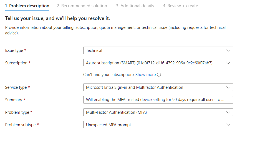Image resolution: width=255 pixels, height=149 pixels.
Task: Open the Problem subtype dropdown
Action: tap(158, 125)
